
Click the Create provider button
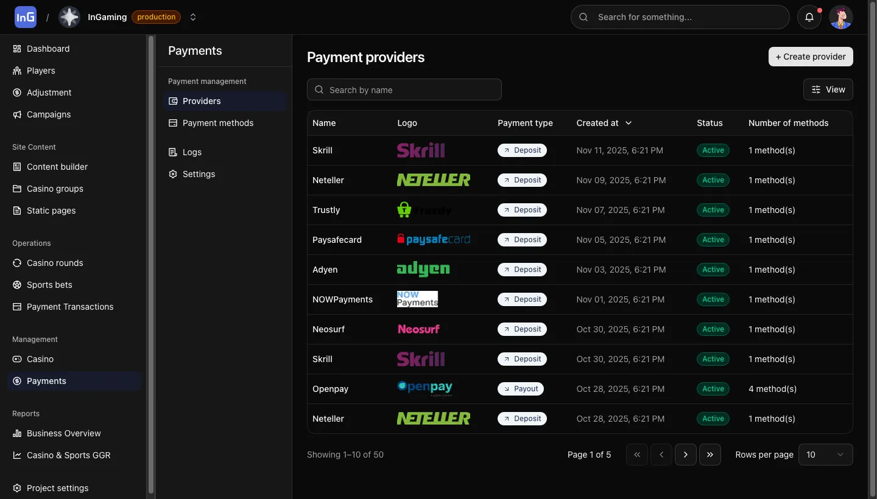811,57
